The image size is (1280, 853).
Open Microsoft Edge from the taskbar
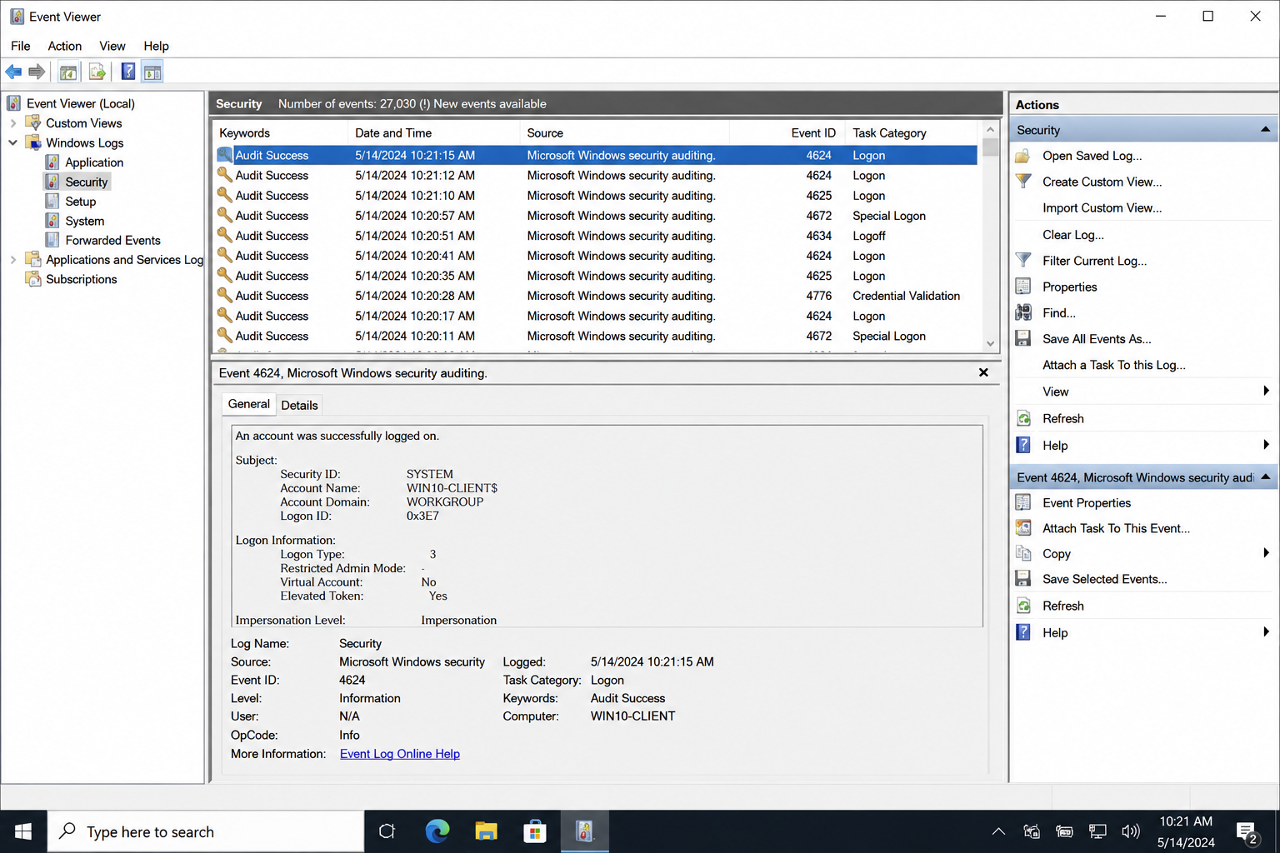tap(437, 831)
